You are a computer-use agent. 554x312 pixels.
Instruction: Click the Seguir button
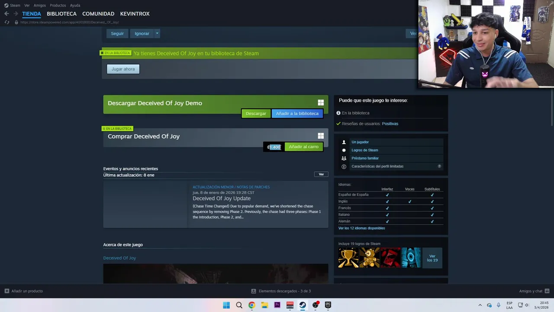pos(117,33)
